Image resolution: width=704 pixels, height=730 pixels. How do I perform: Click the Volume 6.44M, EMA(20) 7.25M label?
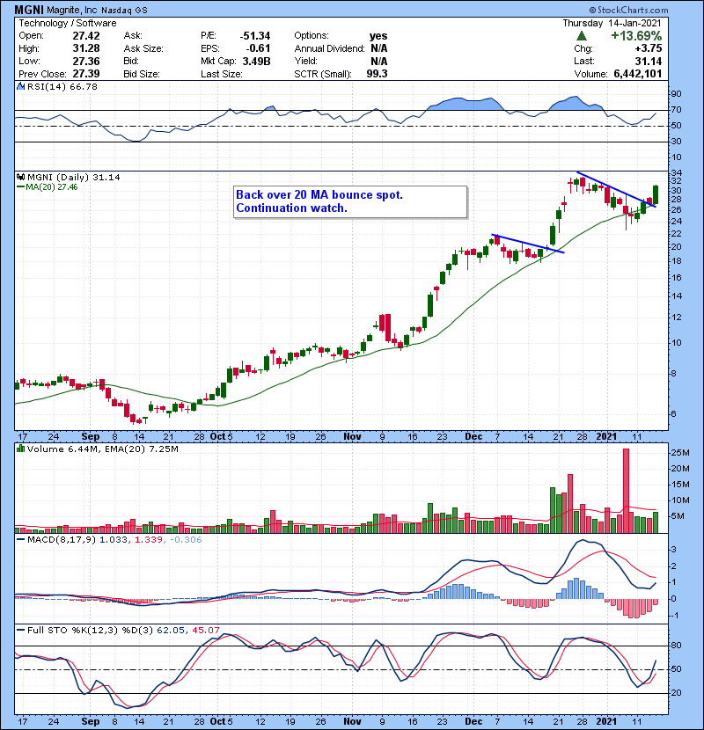102,449
